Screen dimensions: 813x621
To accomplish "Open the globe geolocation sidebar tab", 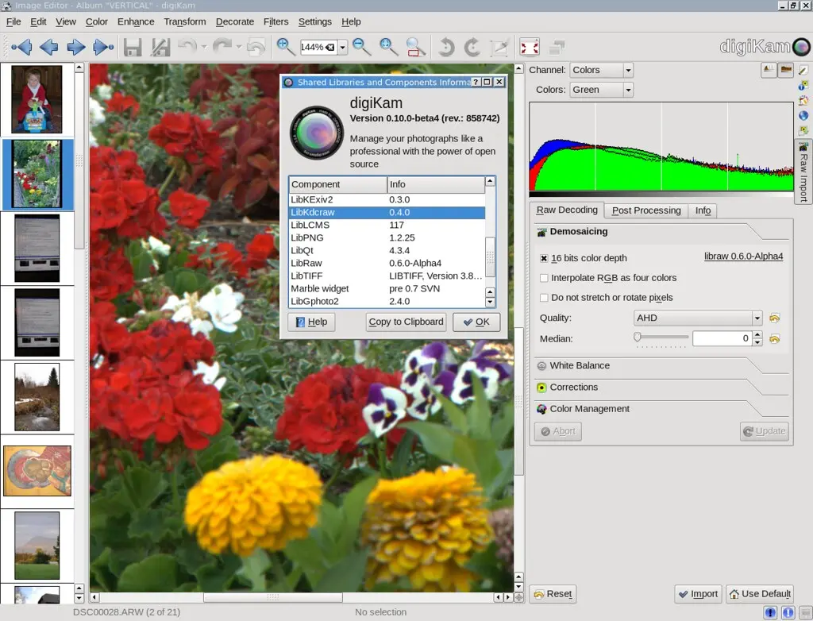I will coord(803,115).
